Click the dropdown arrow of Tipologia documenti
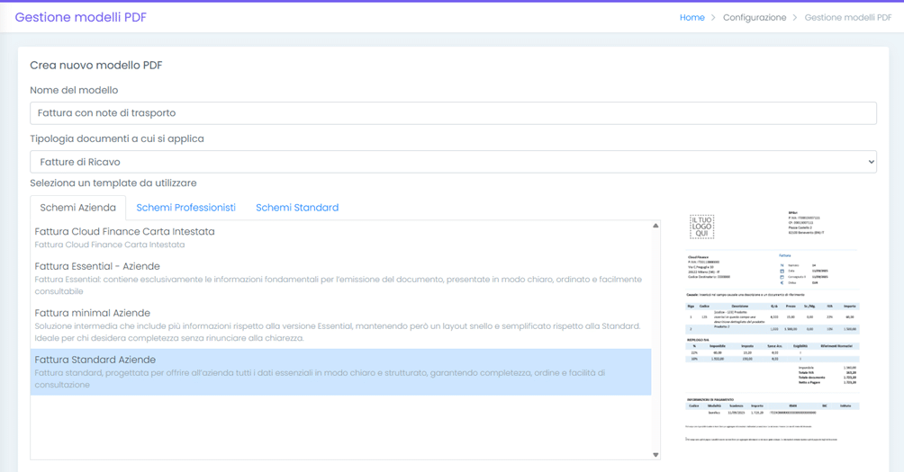 (x=870, y=162)
